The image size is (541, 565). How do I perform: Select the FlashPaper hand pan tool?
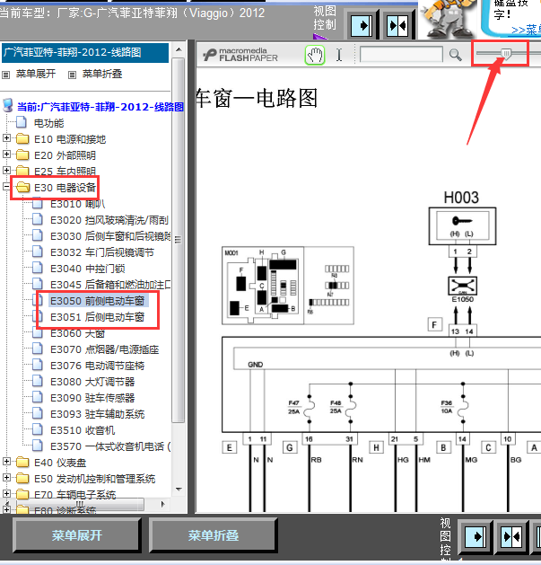315,55
